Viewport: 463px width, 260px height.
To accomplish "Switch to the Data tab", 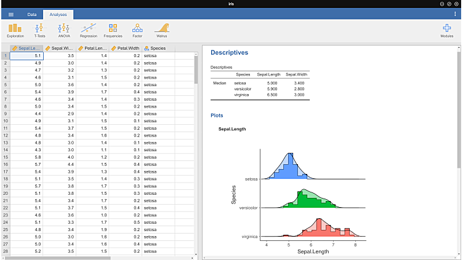I will pyautogui.click(x=32, y=14).
